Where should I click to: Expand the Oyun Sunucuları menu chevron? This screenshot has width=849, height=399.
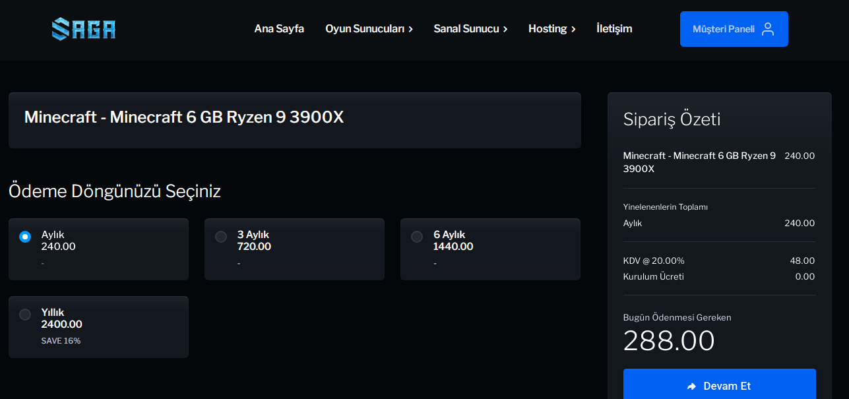point(410,29)
